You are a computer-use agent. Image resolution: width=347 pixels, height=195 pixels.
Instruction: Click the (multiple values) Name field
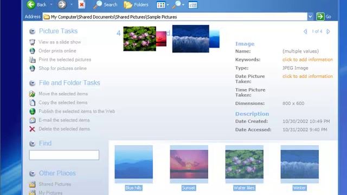pyautogui.click(x=300, y=51)
